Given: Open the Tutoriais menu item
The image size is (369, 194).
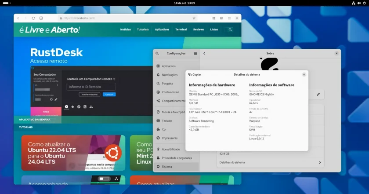Looking at the screenshot, I should [143, 29].
